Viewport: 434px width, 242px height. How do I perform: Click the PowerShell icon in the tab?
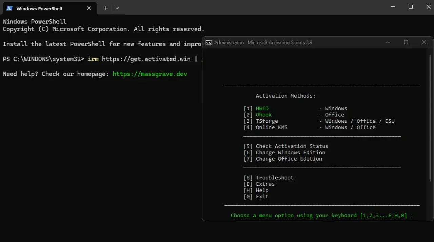tap(9, 8)
